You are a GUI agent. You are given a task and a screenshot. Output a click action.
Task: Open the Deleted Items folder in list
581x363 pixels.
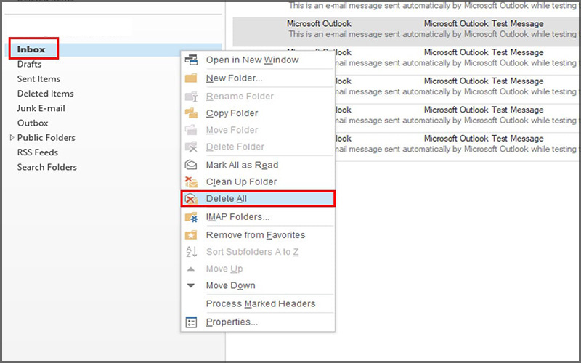click(x=45, y=94)
